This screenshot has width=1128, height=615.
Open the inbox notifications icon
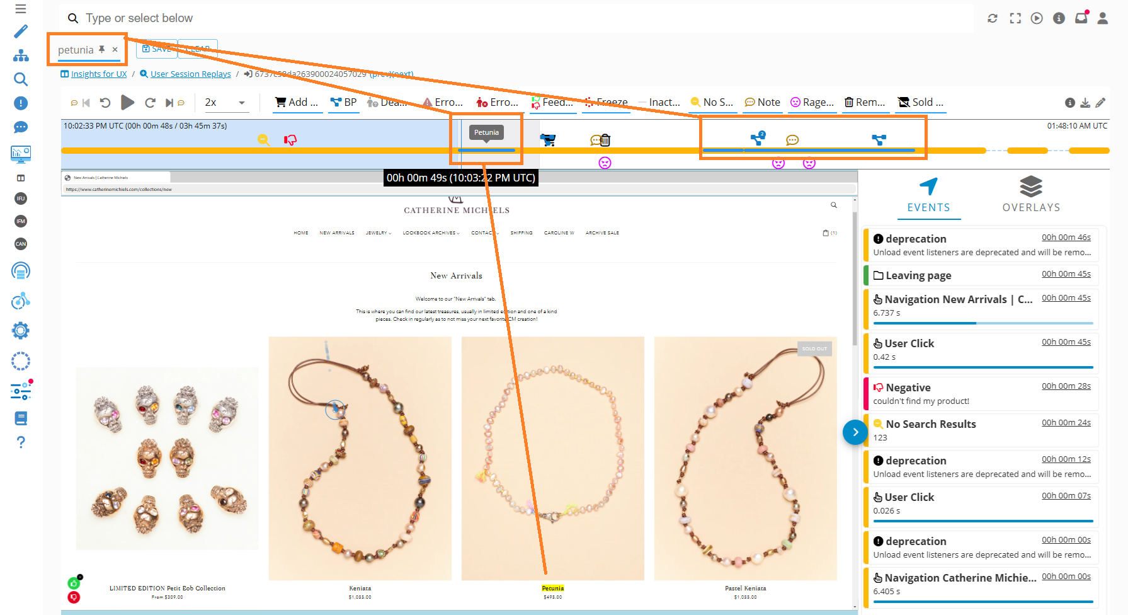(x=1081, y=18)
